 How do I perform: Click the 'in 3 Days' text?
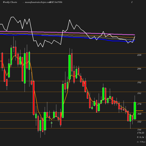point(141,142)
